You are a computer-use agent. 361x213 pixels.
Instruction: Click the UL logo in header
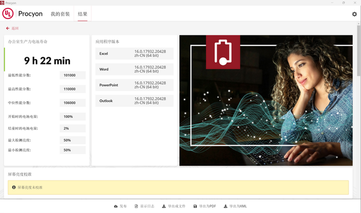8,13
